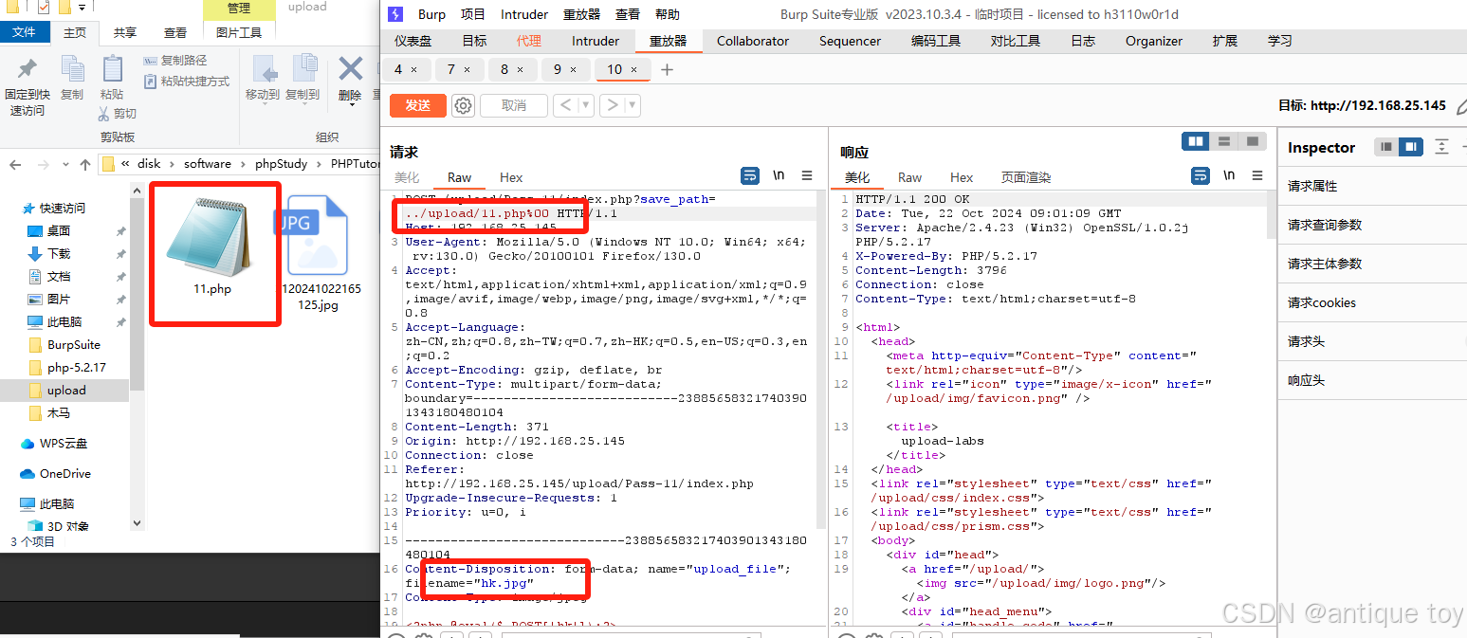Toggle request word wrap icon

click(750, 175)
